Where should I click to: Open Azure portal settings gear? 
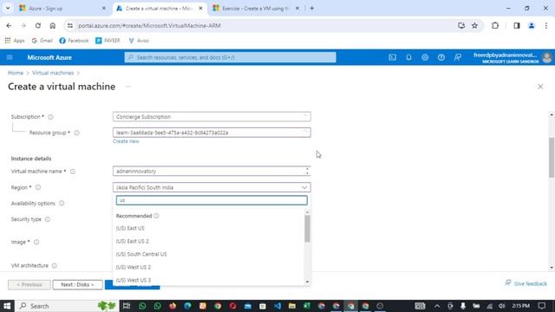click(425, 57)
